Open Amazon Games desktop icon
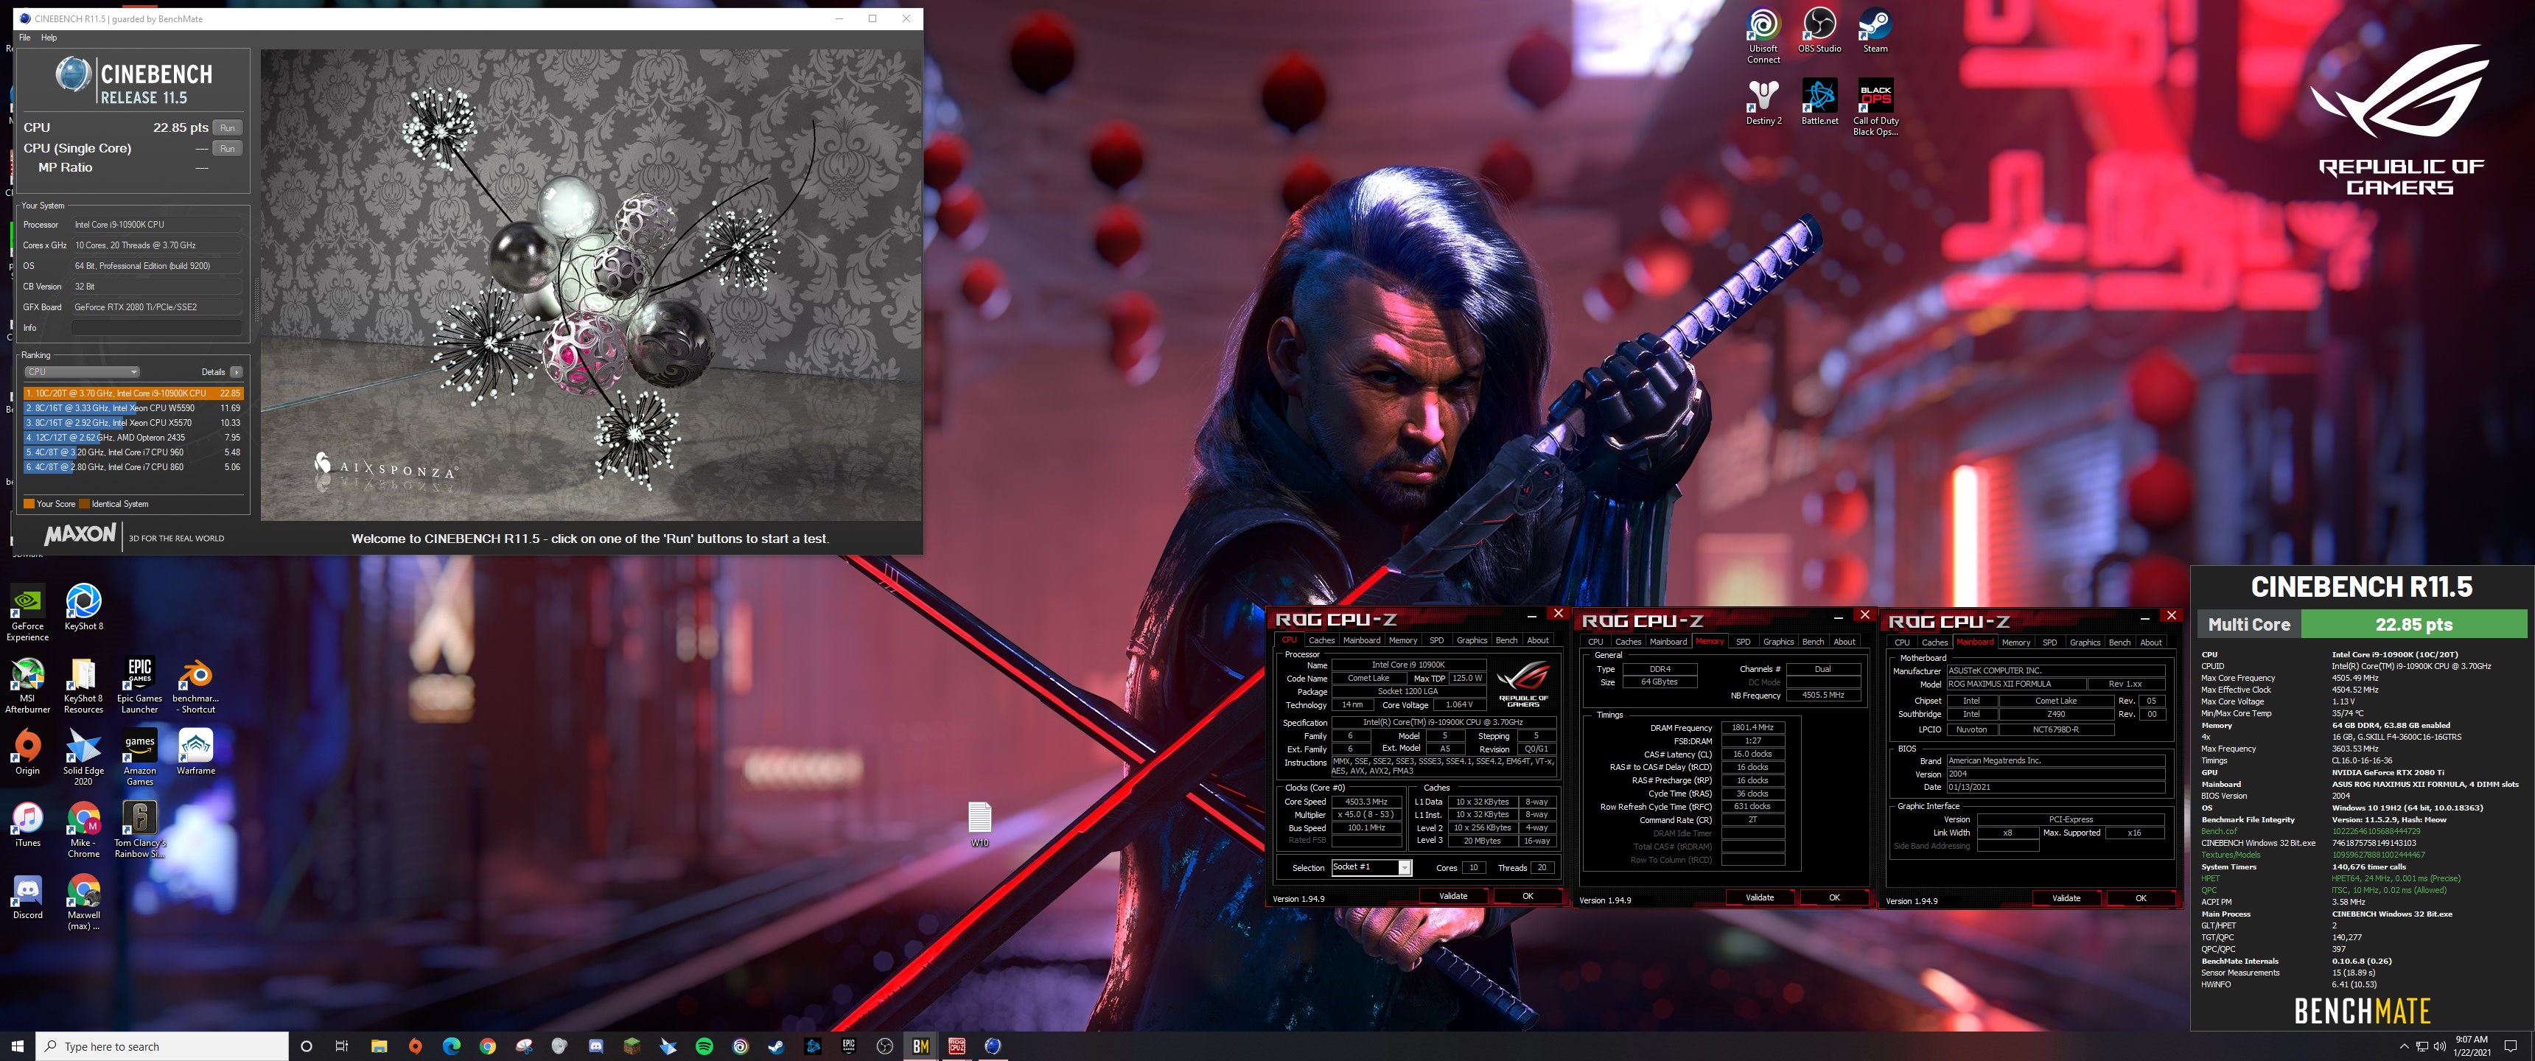 pyautogui.click(x=140, y=757)
